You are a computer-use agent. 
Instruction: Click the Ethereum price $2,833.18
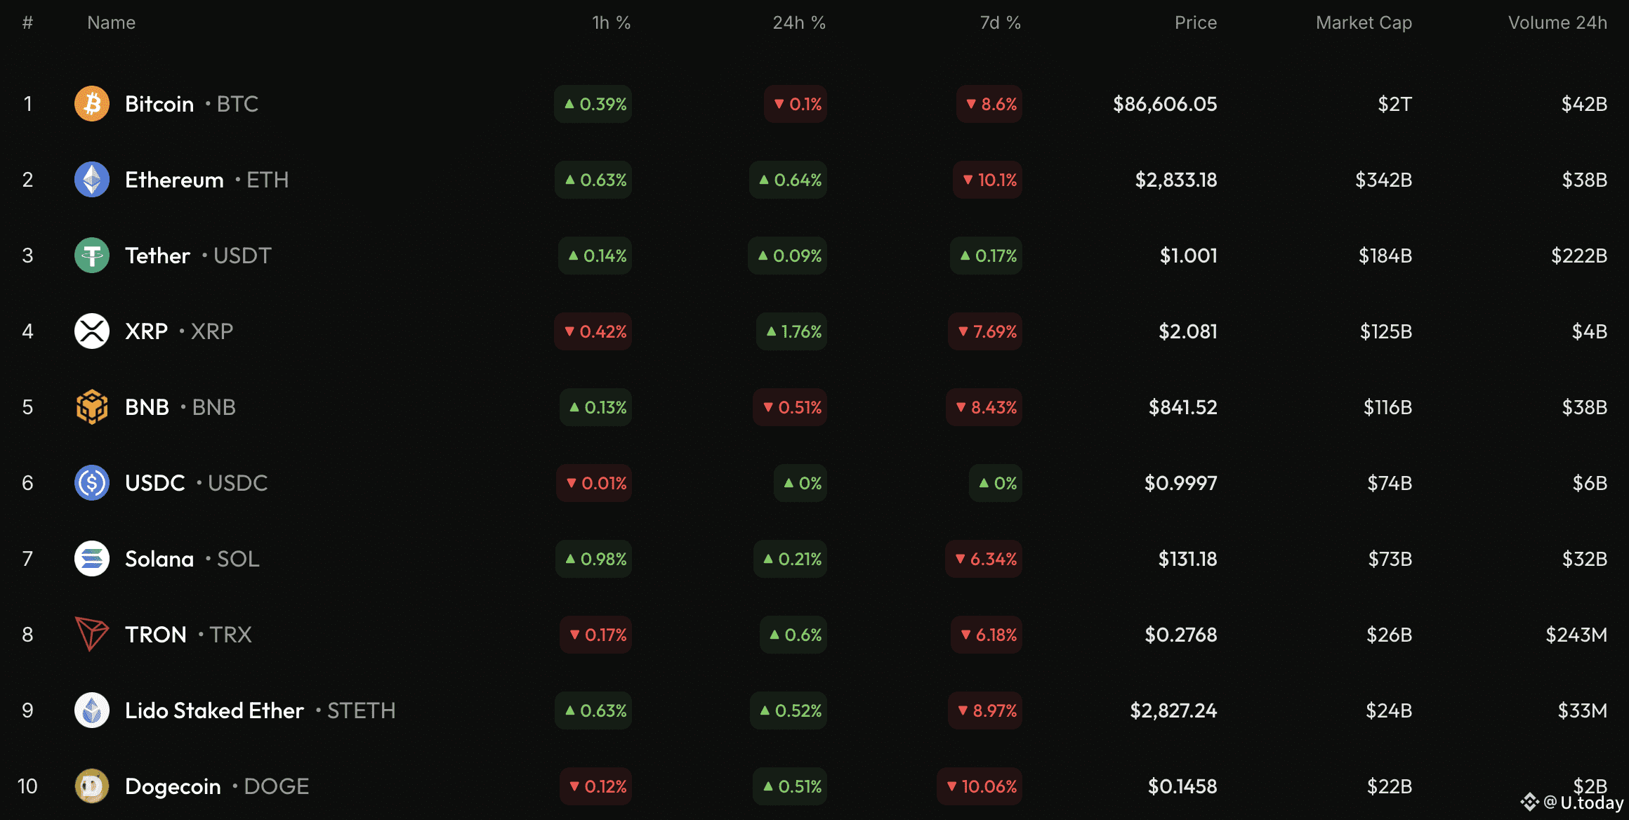coord(1176,180)
